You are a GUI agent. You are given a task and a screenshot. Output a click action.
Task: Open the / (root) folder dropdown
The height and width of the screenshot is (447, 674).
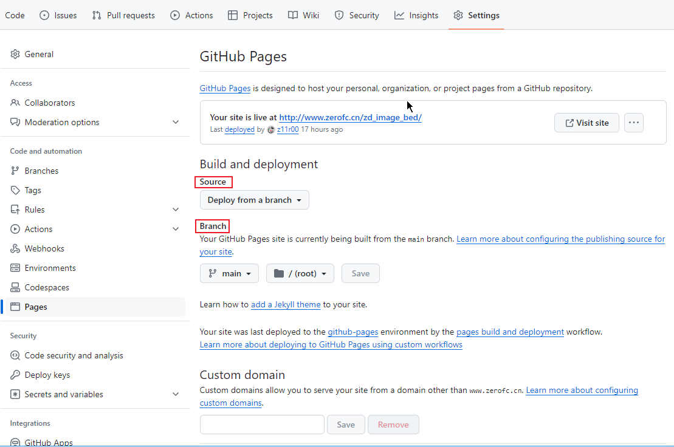(300, 273)
